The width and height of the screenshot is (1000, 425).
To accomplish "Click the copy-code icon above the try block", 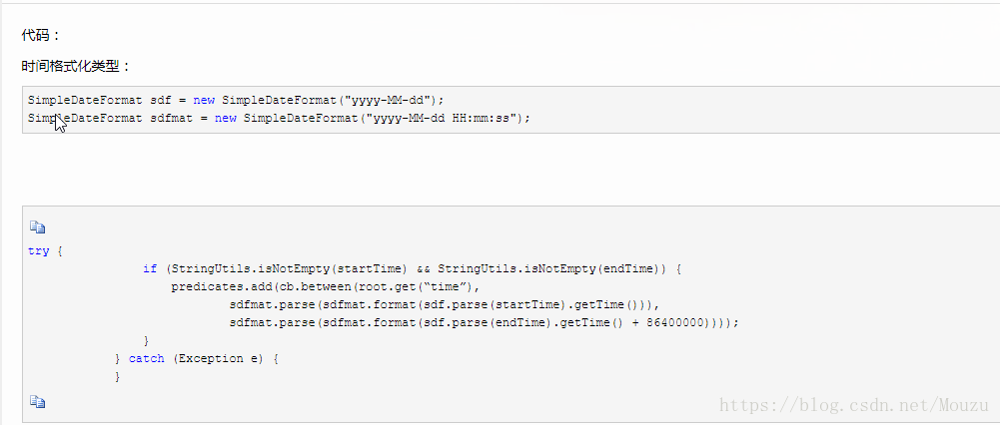I will (38, 227).
